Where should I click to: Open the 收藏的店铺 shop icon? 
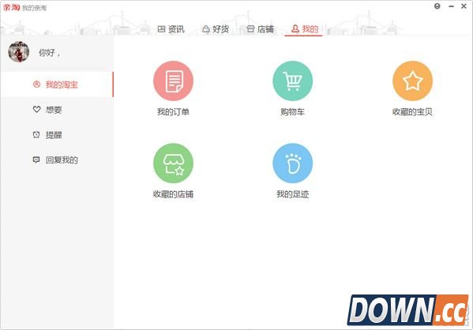tap(173, 163)
